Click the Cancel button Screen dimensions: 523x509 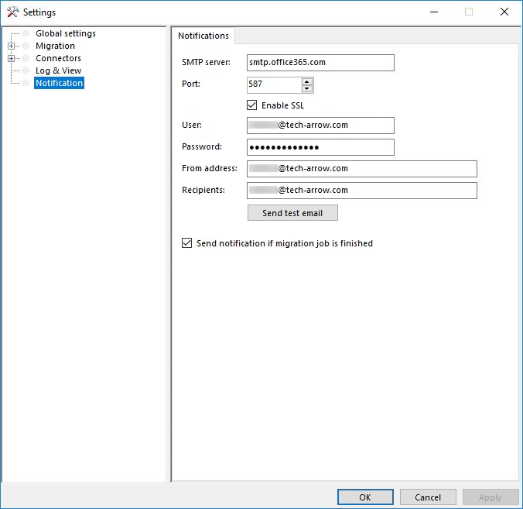click(428, 497)
